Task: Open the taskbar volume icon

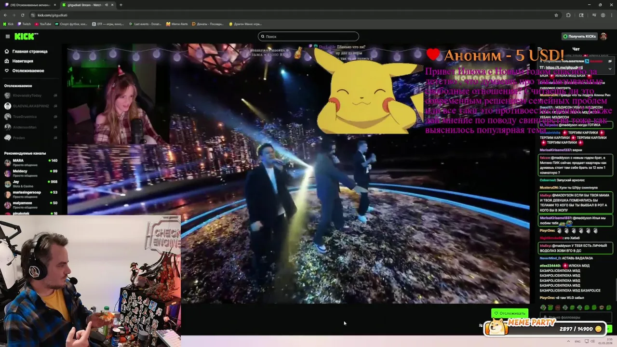Action: click(x=593, y=341)
